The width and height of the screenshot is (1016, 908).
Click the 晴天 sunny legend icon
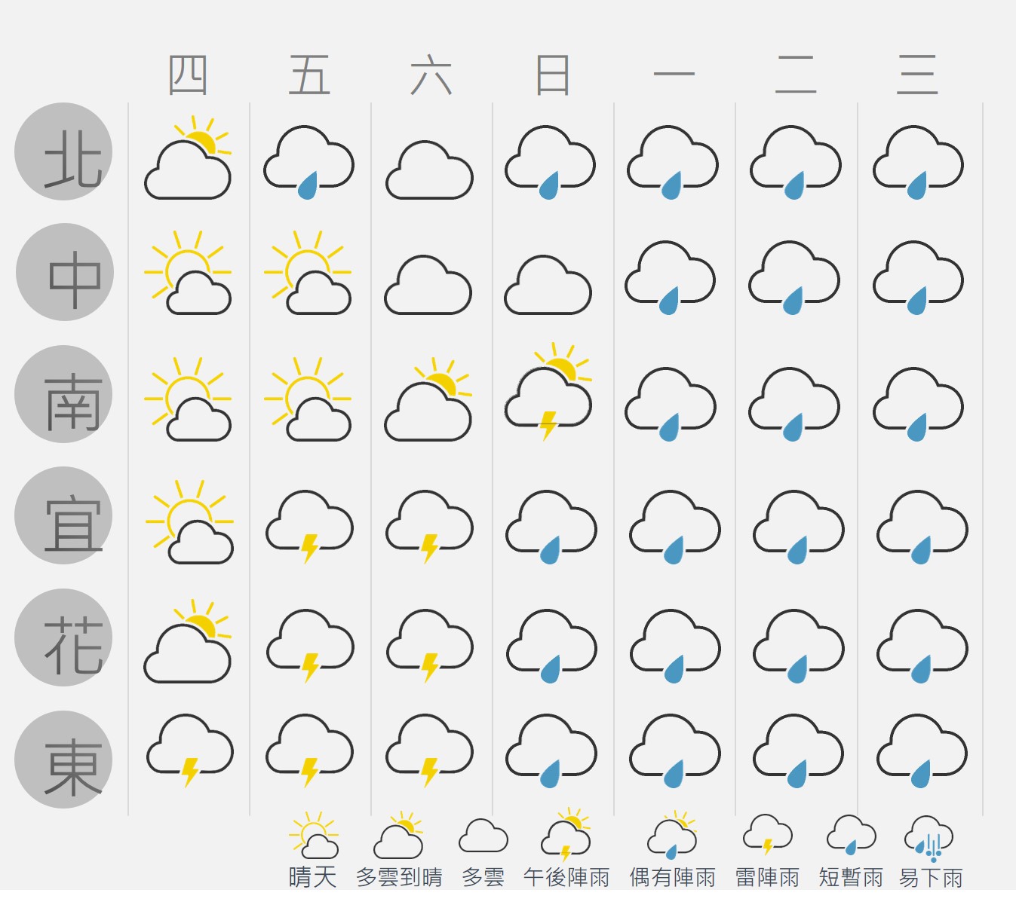[314, 836]
